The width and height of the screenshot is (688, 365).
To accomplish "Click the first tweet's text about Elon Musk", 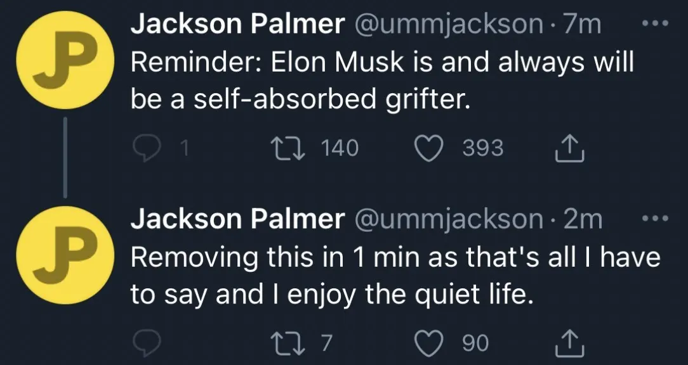I will point(381,79).
